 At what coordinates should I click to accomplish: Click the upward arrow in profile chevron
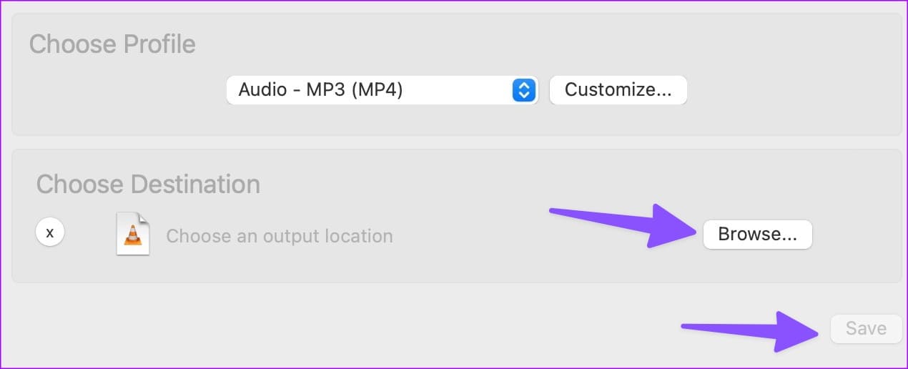pos(524,85)
